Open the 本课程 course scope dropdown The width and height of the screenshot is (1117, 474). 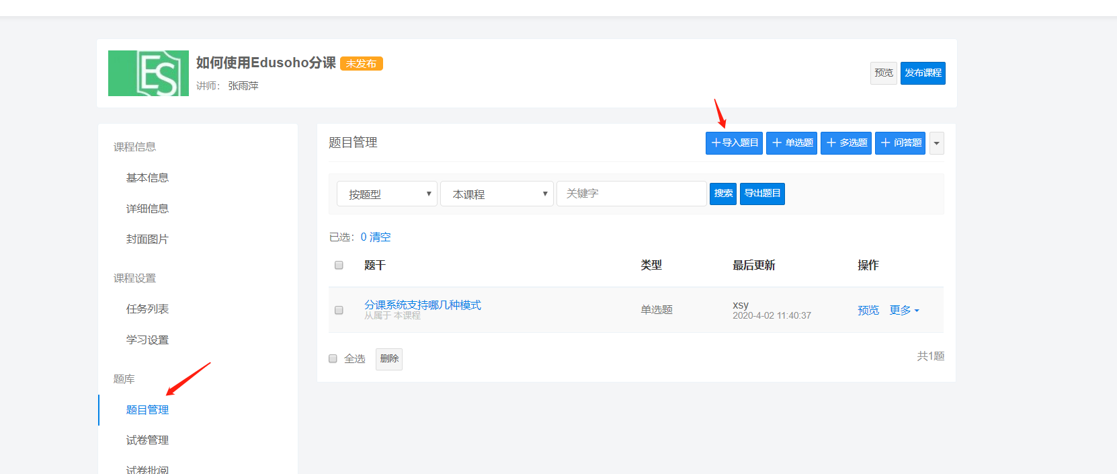click(497, 194)
